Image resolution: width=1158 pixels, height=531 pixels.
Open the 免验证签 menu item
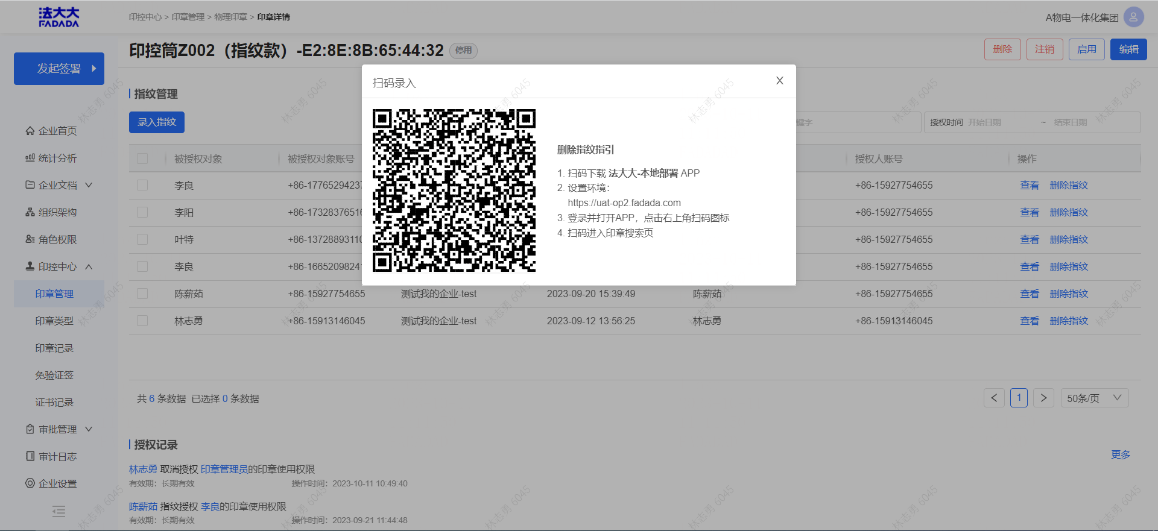click(54, 375)
